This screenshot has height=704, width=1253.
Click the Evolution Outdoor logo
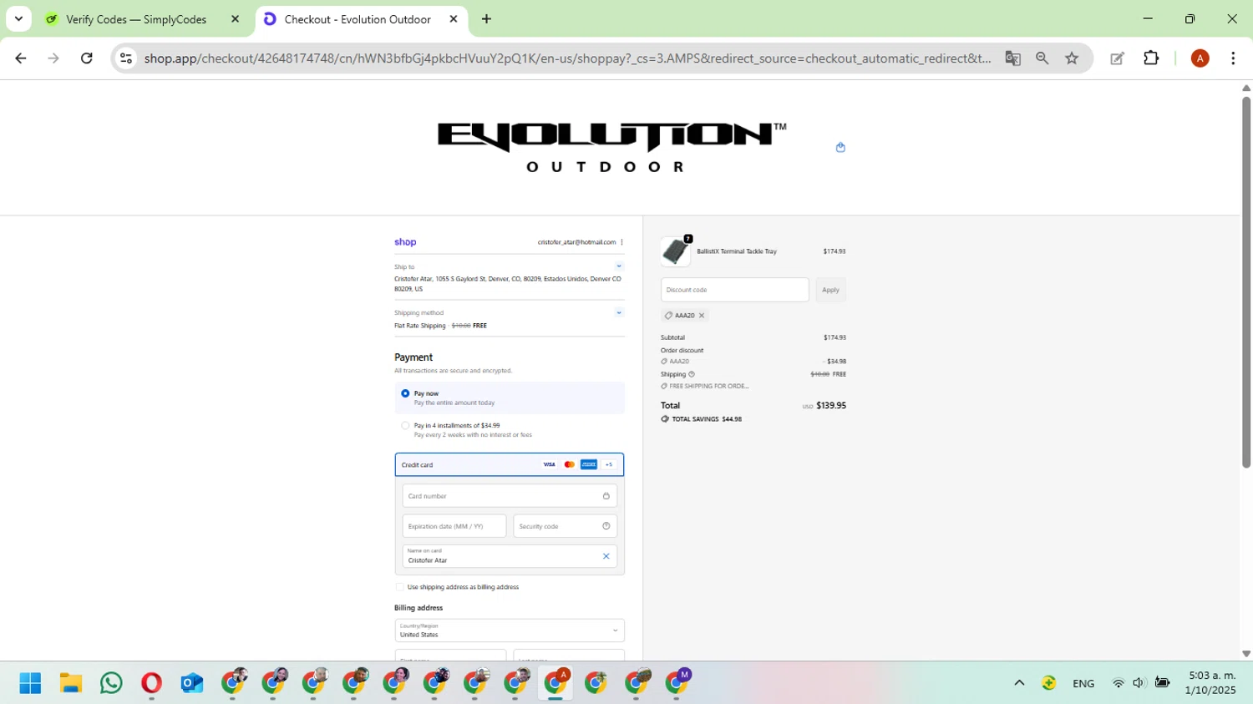611,148
